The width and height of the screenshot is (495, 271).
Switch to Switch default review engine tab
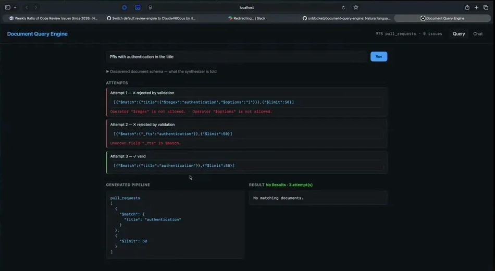[x=151, y=18]
